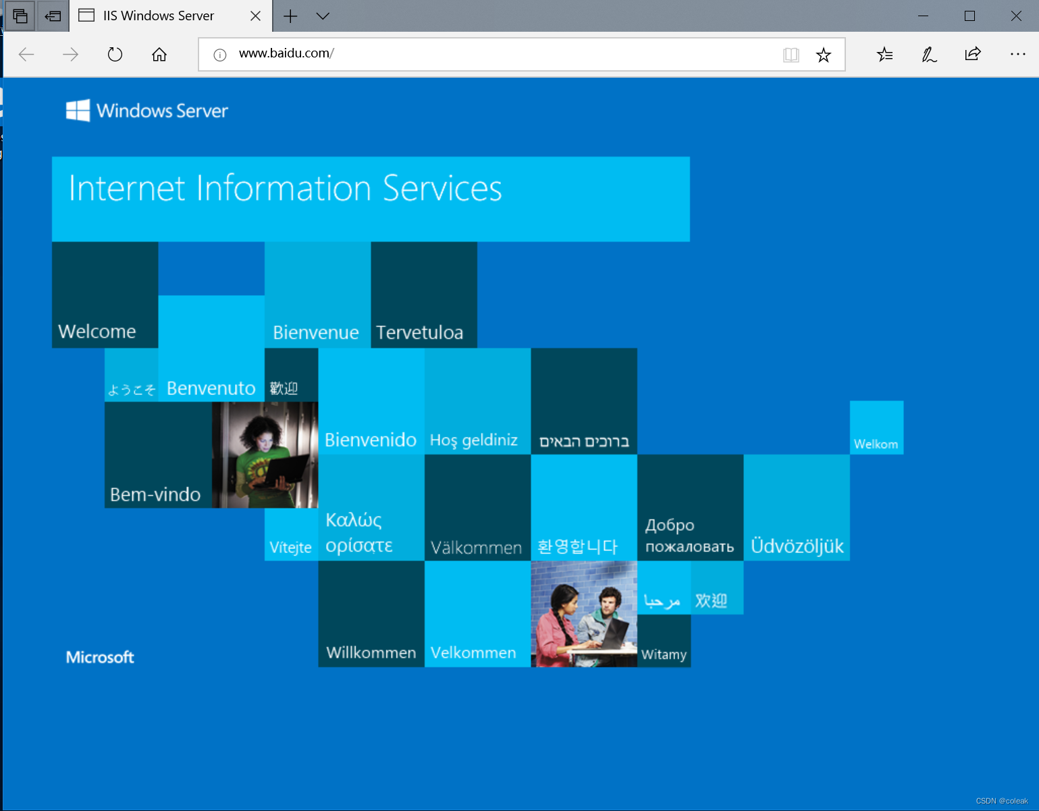Expand the tab preview chevron
The width and height of the screenshot is (1039, 811).
point(323,16)
